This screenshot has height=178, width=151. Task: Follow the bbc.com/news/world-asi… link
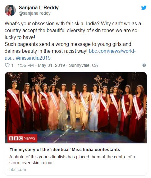[112, 51]
